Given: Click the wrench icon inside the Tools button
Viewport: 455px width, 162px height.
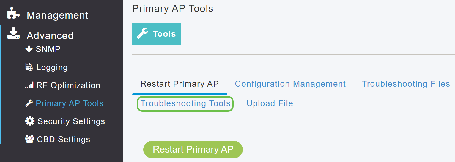Looking at the screenshot, I should 142,34.
